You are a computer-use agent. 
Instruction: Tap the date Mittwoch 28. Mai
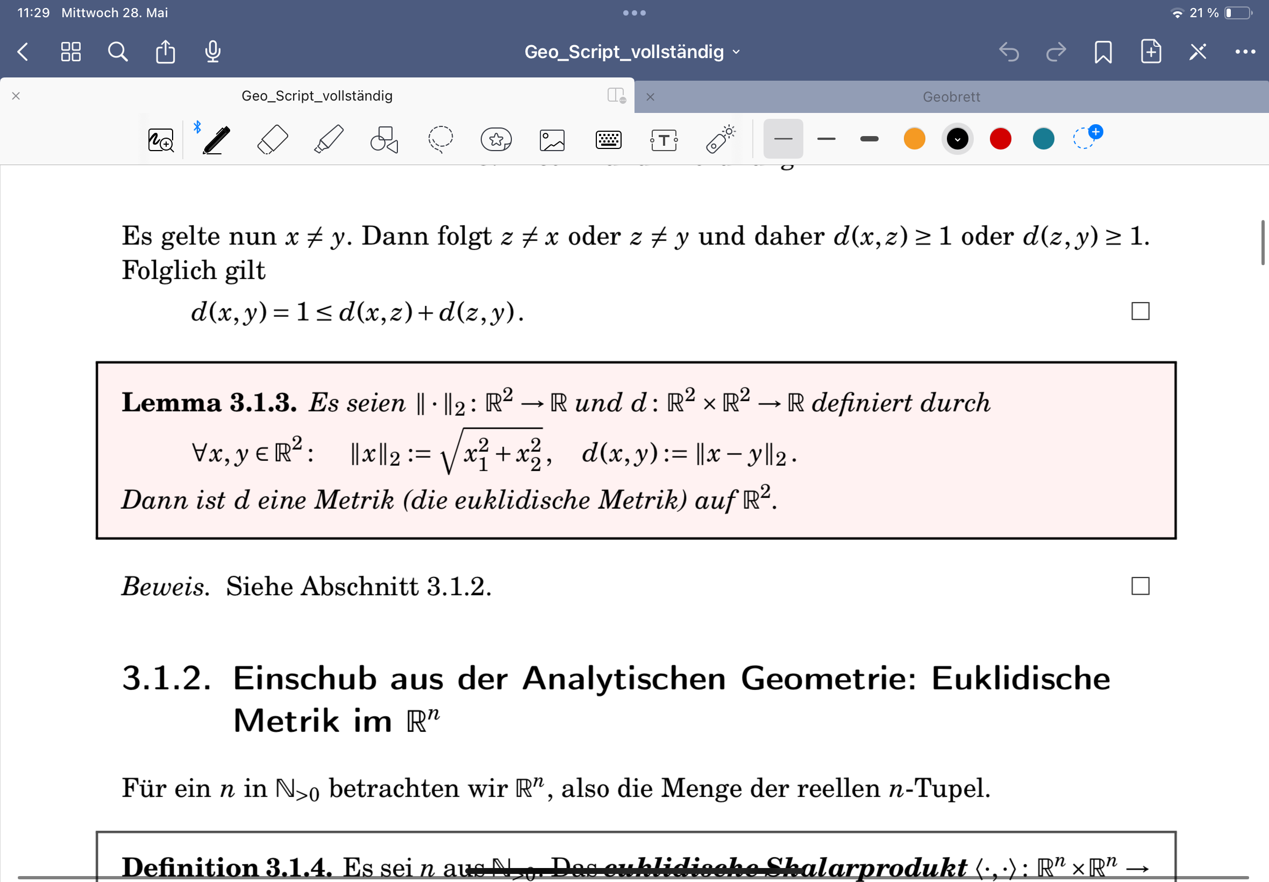click(x=115, y=12)
